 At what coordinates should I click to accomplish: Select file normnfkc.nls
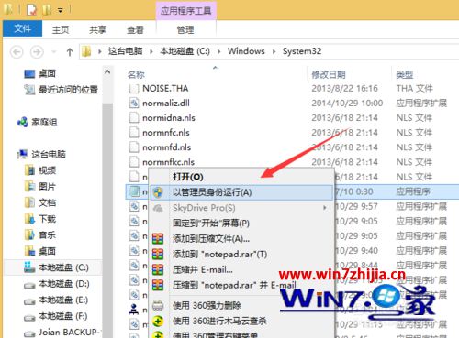click(168, 162)
